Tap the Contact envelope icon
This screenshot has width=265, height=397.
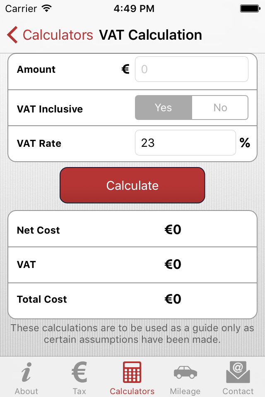point(238,372)
